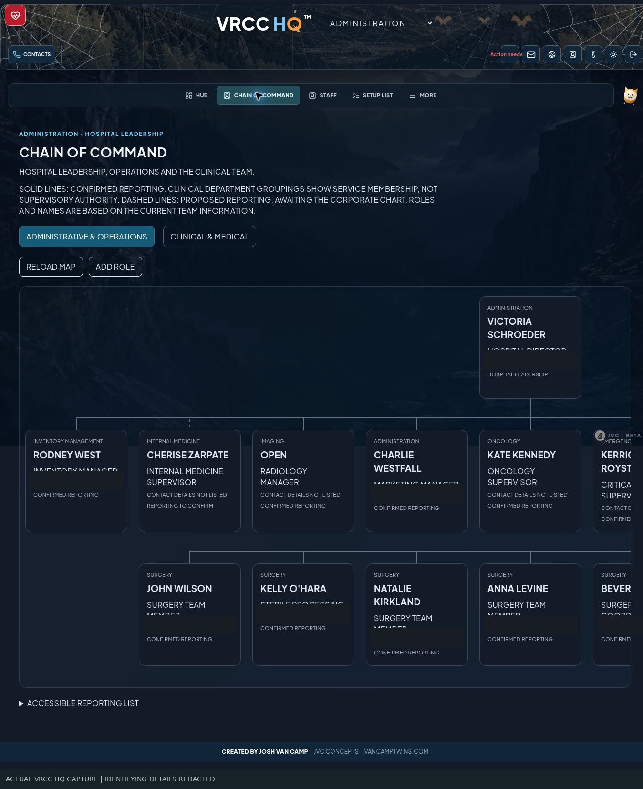Expand the Accessible Reporting List
The height and width of the screenshot is (789, 643).
[x=79, y=703]
